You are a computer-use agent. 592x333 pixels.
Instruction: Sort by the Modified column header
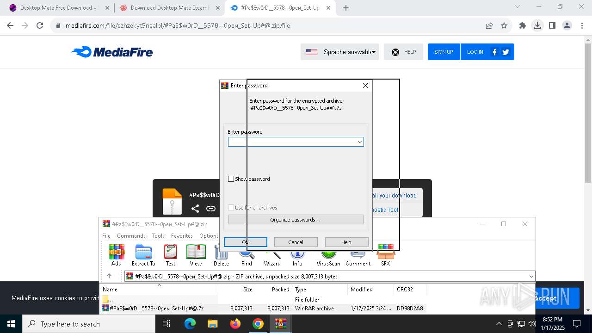point(370,290)
